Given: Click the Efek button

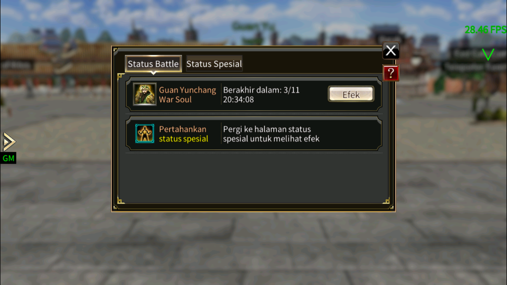Looking at the screenshot, I should [351, 94].
